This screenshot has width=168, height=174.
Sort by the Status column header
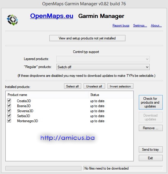pyautogui.click(x=111, y=95)
